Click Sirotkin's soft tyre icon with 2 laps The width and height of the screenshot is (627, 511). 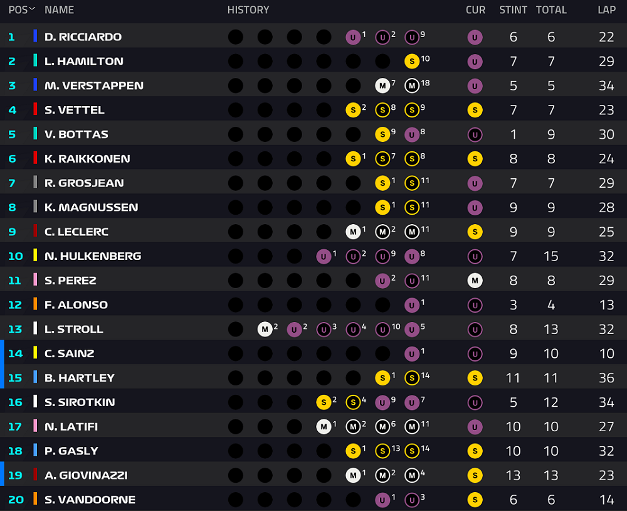tap(324, 402)
